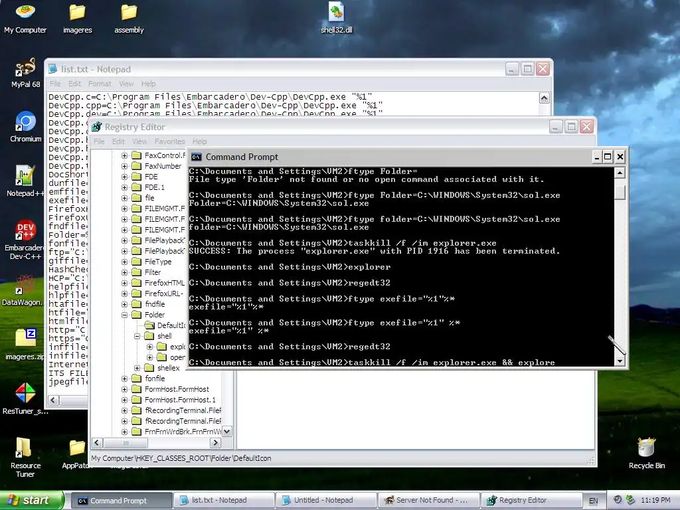Select the FormHost.FormHost.1 registry key
This screenshot has height=510, width=680.
pos(180,400)
